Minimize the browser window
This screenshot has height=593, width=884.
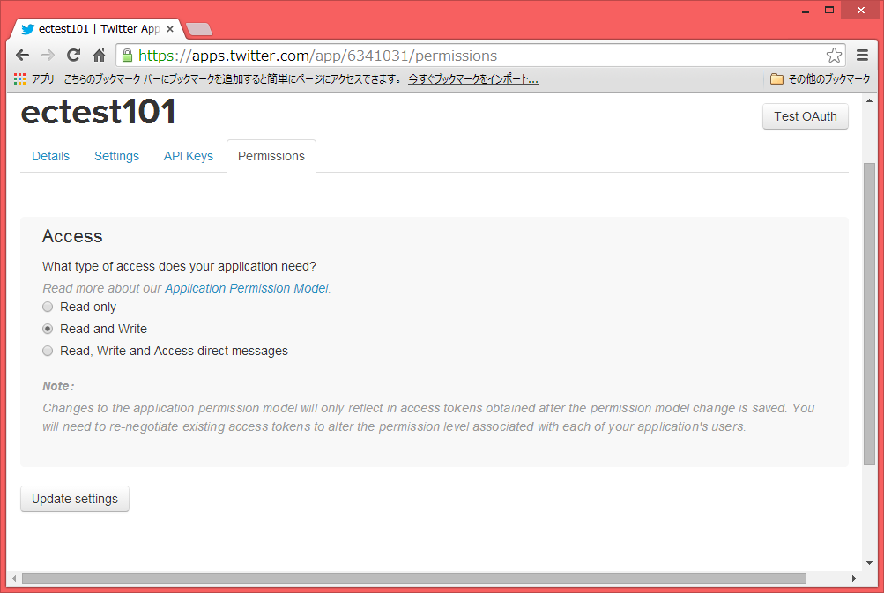[x=806, y=11]
